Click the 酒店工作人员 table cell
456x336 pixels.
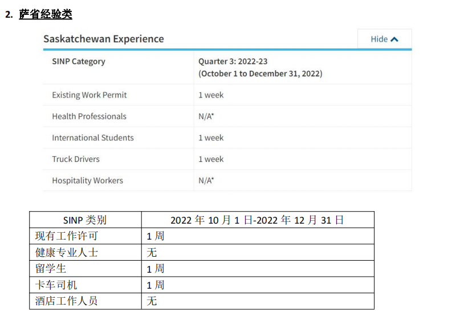click(66, 301)
